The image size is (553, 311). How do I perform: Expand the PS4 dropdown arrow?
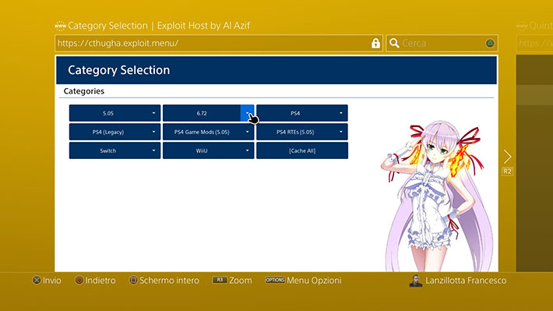(x=341, y=113)
